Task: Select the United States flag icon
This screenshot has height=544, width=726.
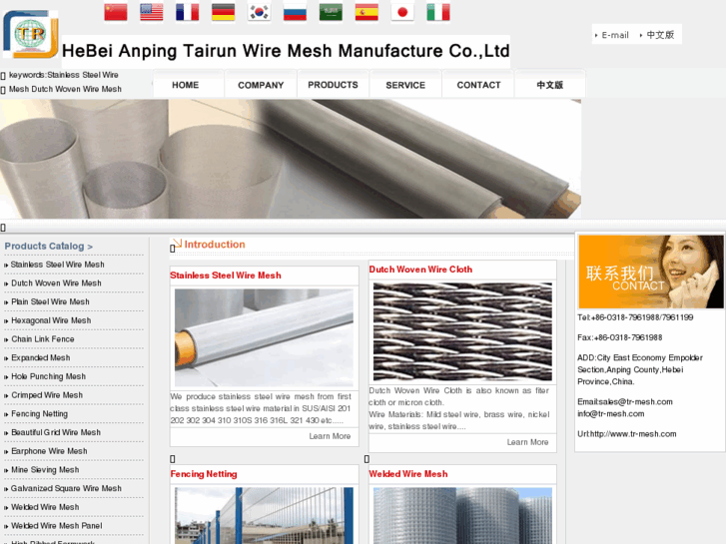Action: pyautogui.click(x=152, y=12)
